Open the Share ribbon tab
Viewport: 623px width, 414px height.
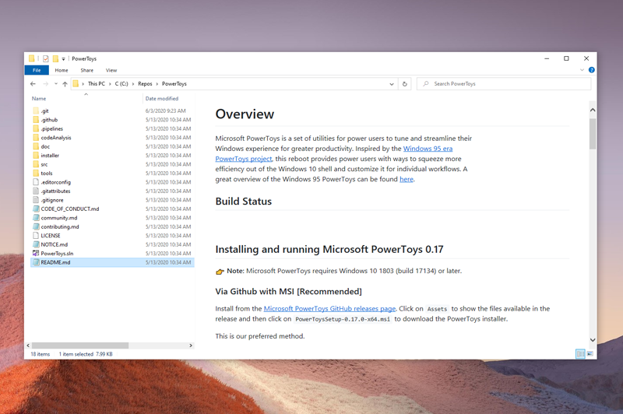click(86, 70)
